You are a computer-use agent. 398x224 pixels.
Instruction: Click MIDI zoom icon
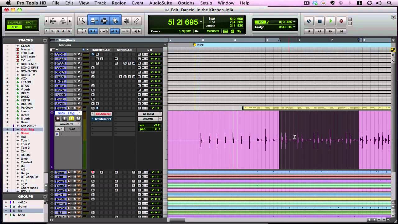click(63, 21)
